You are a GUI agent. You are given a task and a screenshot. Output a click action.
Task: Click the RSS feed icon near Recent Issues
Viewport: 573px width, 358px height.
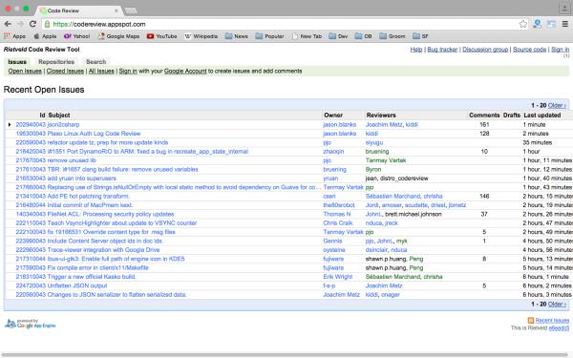tap(531, 321)
